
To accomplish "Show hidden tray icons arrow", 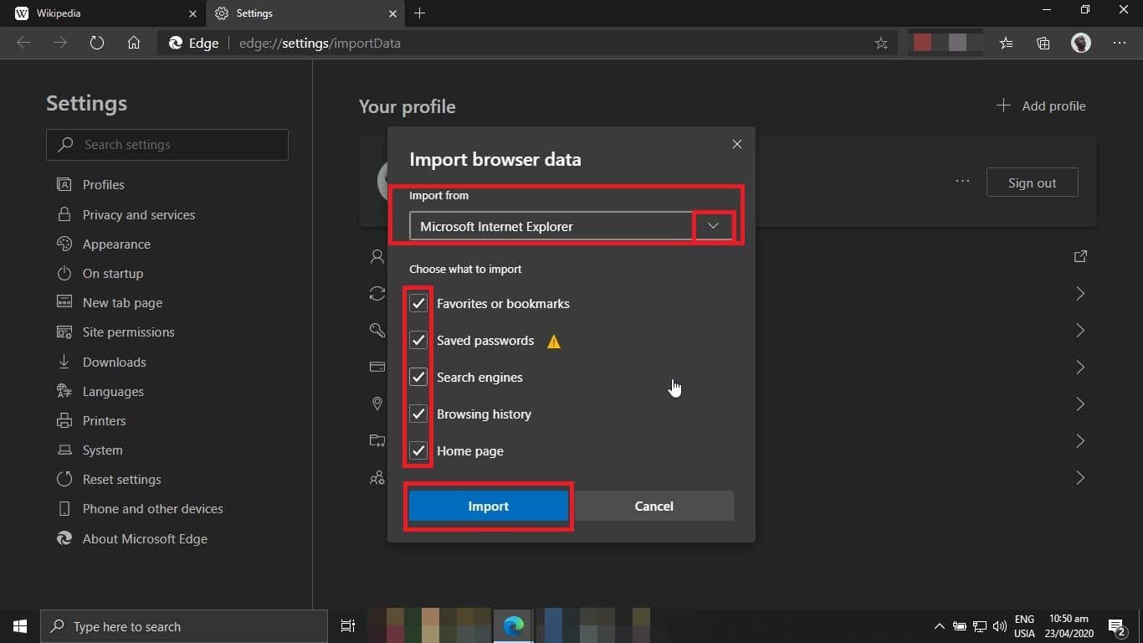I will tap(940, 626).
